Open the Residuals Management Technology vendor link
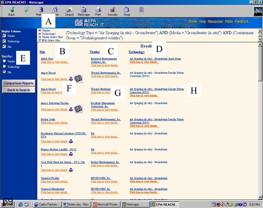The height and width of the screenshot is (208, 263). tap(103, 105)
